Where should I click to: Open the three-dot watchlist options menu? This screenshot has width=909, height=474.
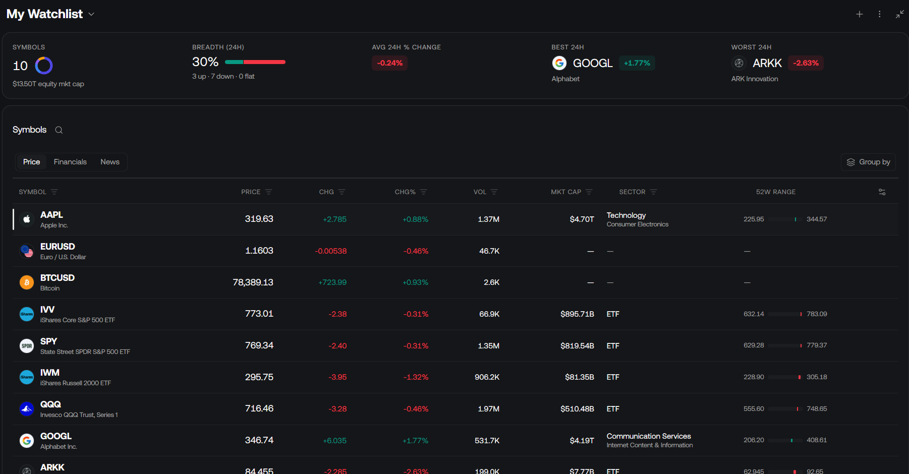879,14
